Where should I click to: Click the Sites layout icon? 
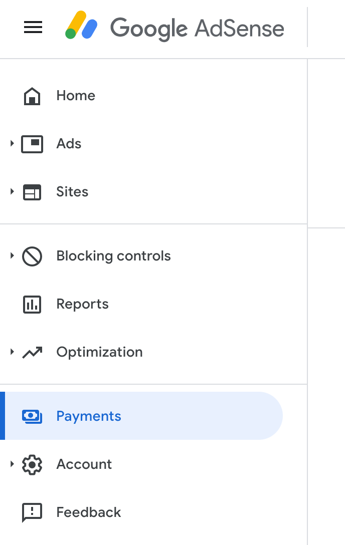(x=32, y=192)
